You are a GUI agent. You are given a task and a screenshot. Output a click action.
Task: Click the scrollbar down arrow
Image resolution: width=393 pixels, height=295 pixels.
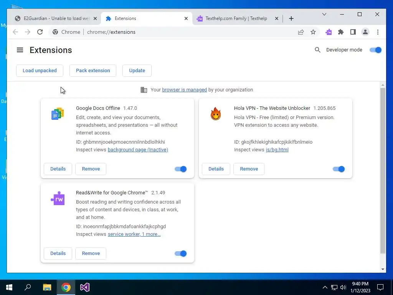pos(383,269)
